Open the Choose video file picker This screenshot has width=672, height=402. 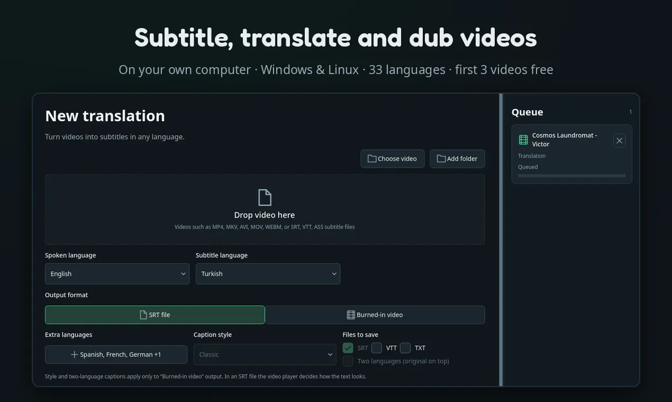coord(393,159)
